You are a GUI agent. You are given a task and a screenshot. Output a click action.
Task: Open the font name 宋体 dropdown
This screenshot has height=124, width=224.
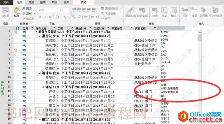(57, 10)
